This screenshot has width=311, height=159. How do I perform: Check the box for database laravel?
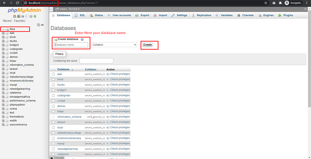point(53,122)
